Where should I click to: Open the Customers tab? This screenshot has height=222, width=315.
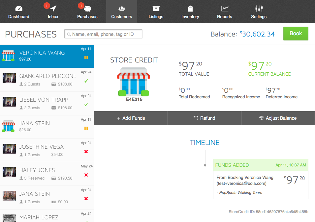(x=122, y=12)
